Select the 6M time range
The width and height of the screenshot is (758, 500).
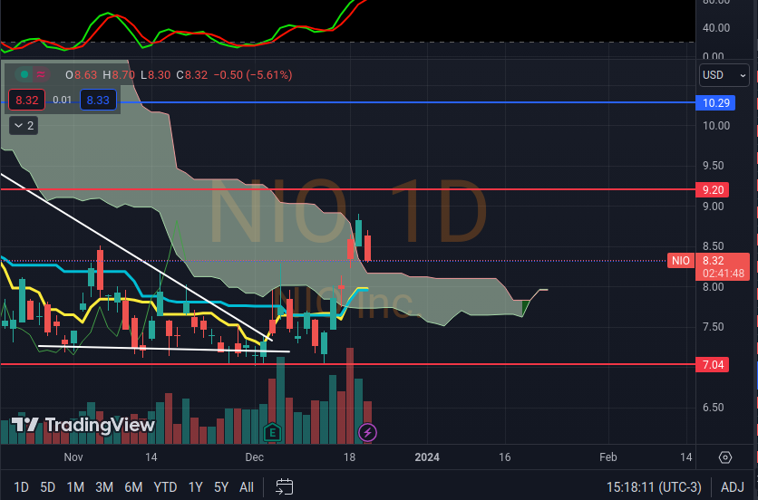[x=133, y=487]
